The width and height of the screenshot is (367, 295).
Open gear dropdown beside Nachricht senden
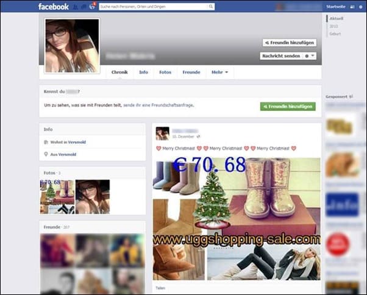point(310,56)
